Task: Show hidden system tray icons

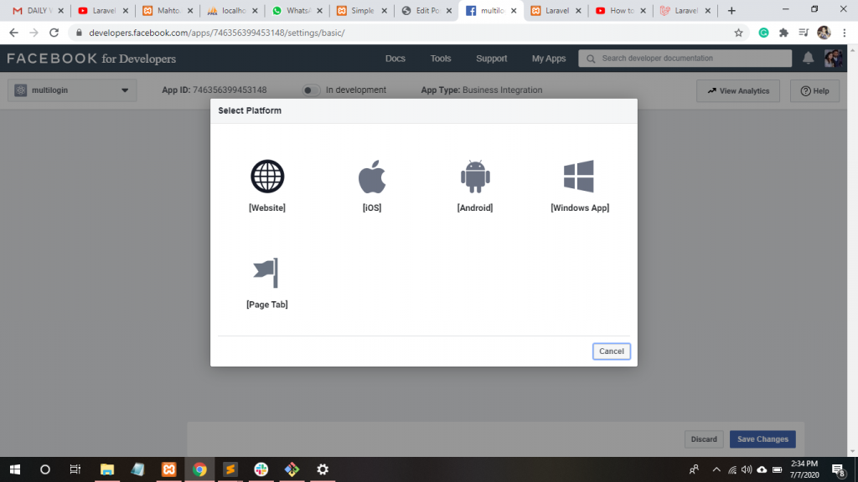Action: pyautogui.click(x=716, y=470)
